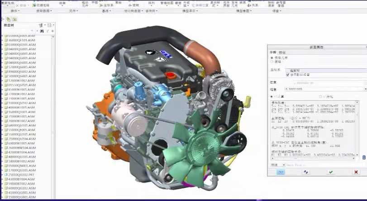Screen dimensions: 367x201
Task: Click the repeat analysis icon in dialog
Action: 306,172
